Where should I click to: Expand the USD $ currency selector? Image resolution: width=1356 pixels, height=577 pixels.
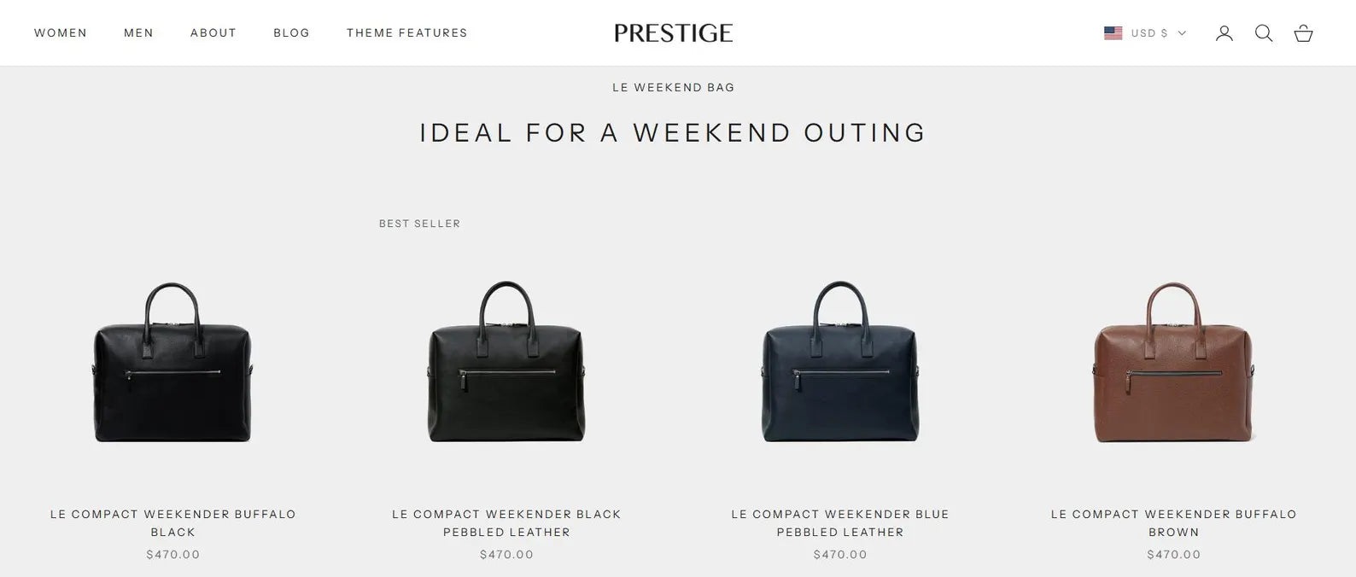click(1149, 33)
